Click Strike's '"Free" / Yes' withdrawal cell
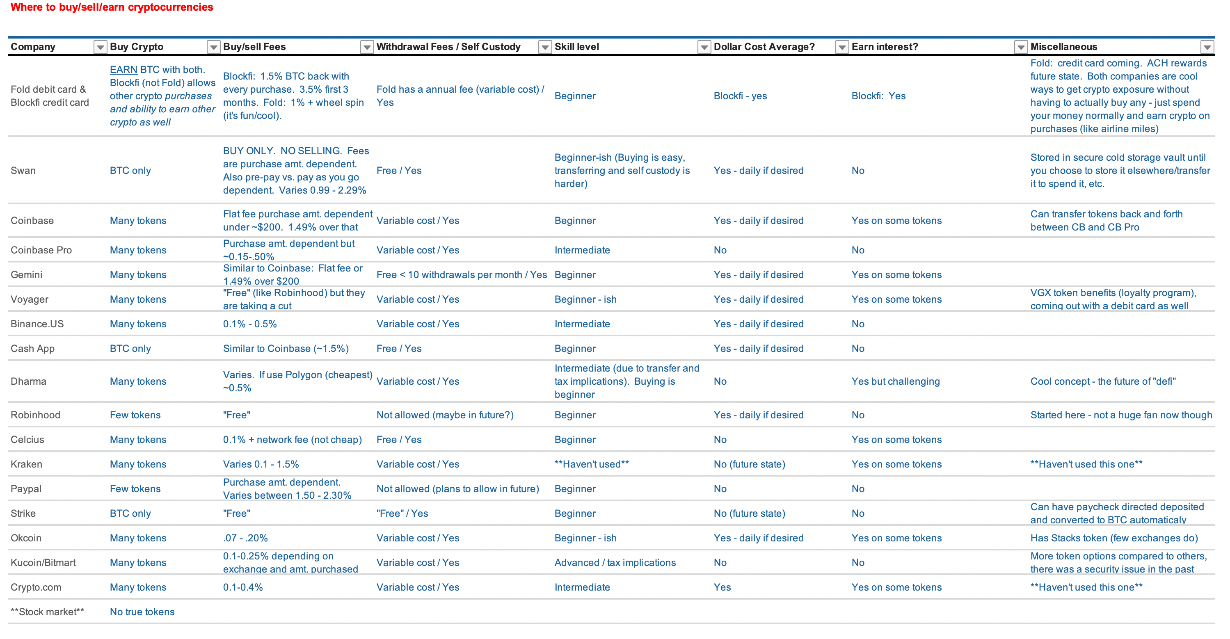Screen dimensions: 1230x639 (402, 513)
